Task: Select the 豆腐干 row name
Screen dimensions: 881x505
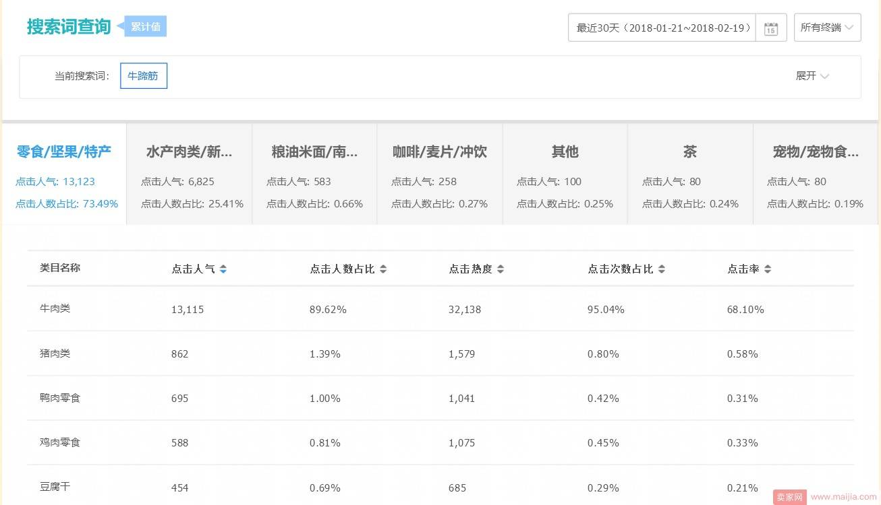Action: [x=55, y=486]
